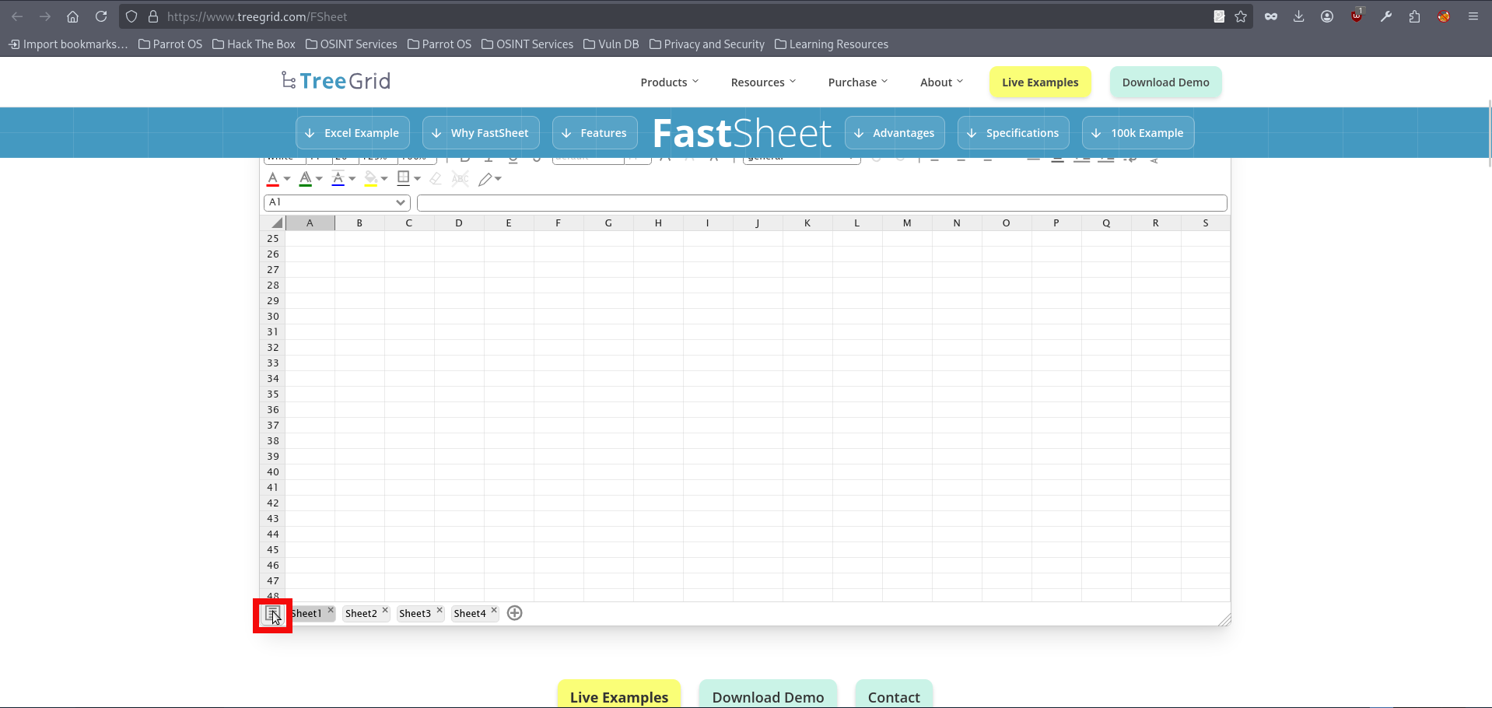Click the green text shadow color icon
Viewport: 1492px width, 708px height.
pyautogui.click(x=306, y=179)
